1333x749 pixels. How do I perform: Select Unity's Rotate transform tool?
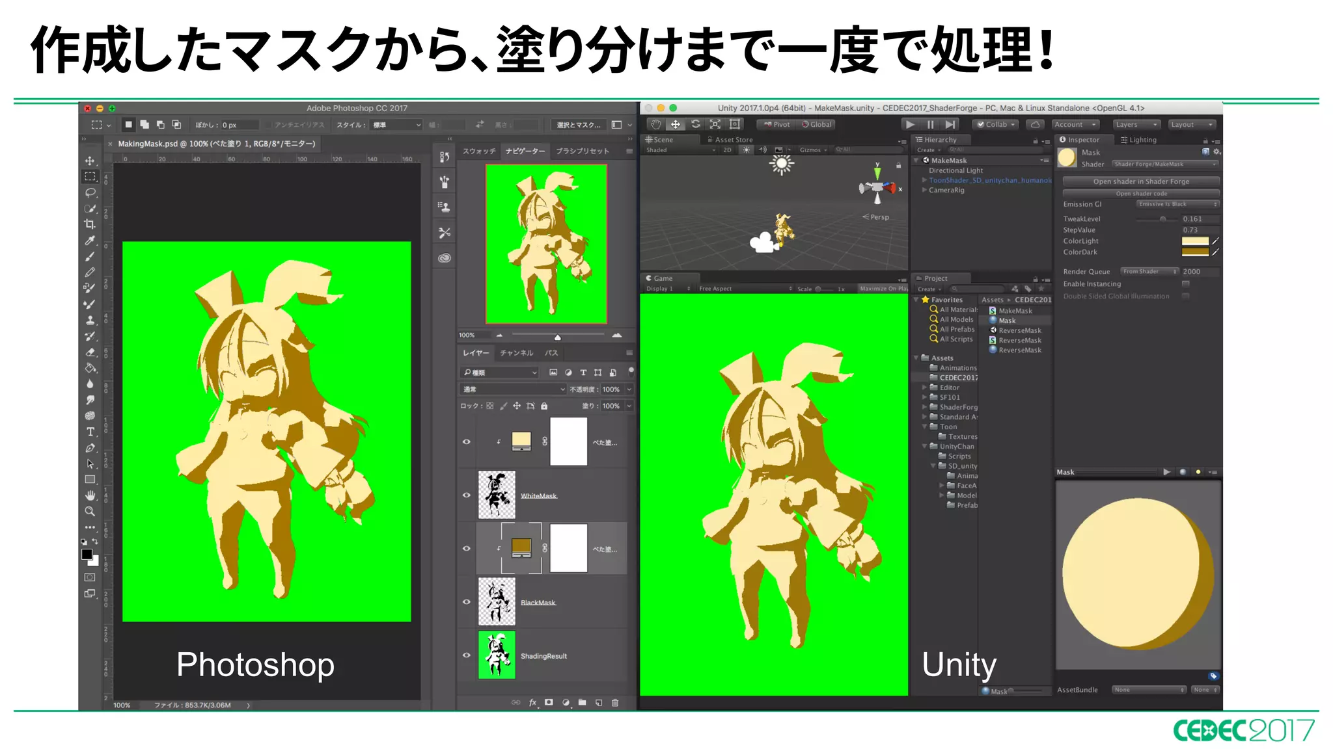click(x=696, y=124)
